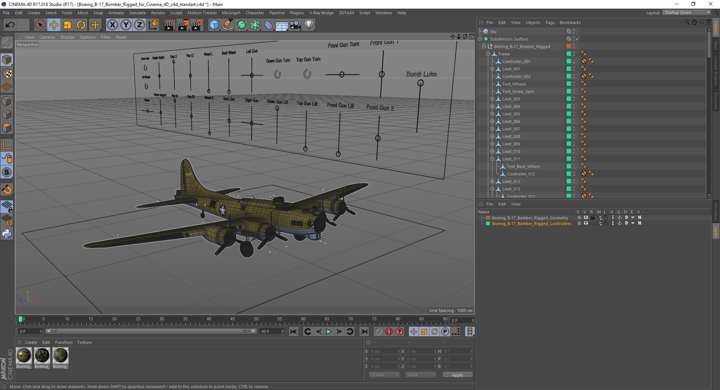
Task: Open the Scale mode dropdown
Action: tap(421, 375)
